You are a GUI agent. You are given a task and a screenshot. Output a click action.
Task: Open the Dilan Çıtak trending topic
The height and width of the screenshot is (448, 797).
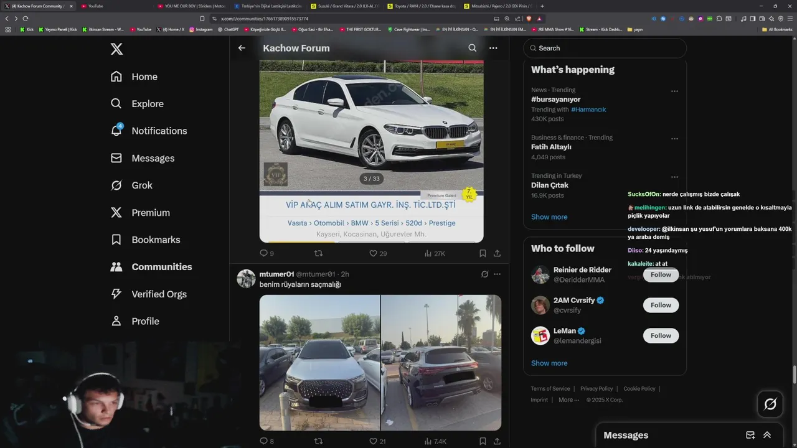click(x=550, y=185)
